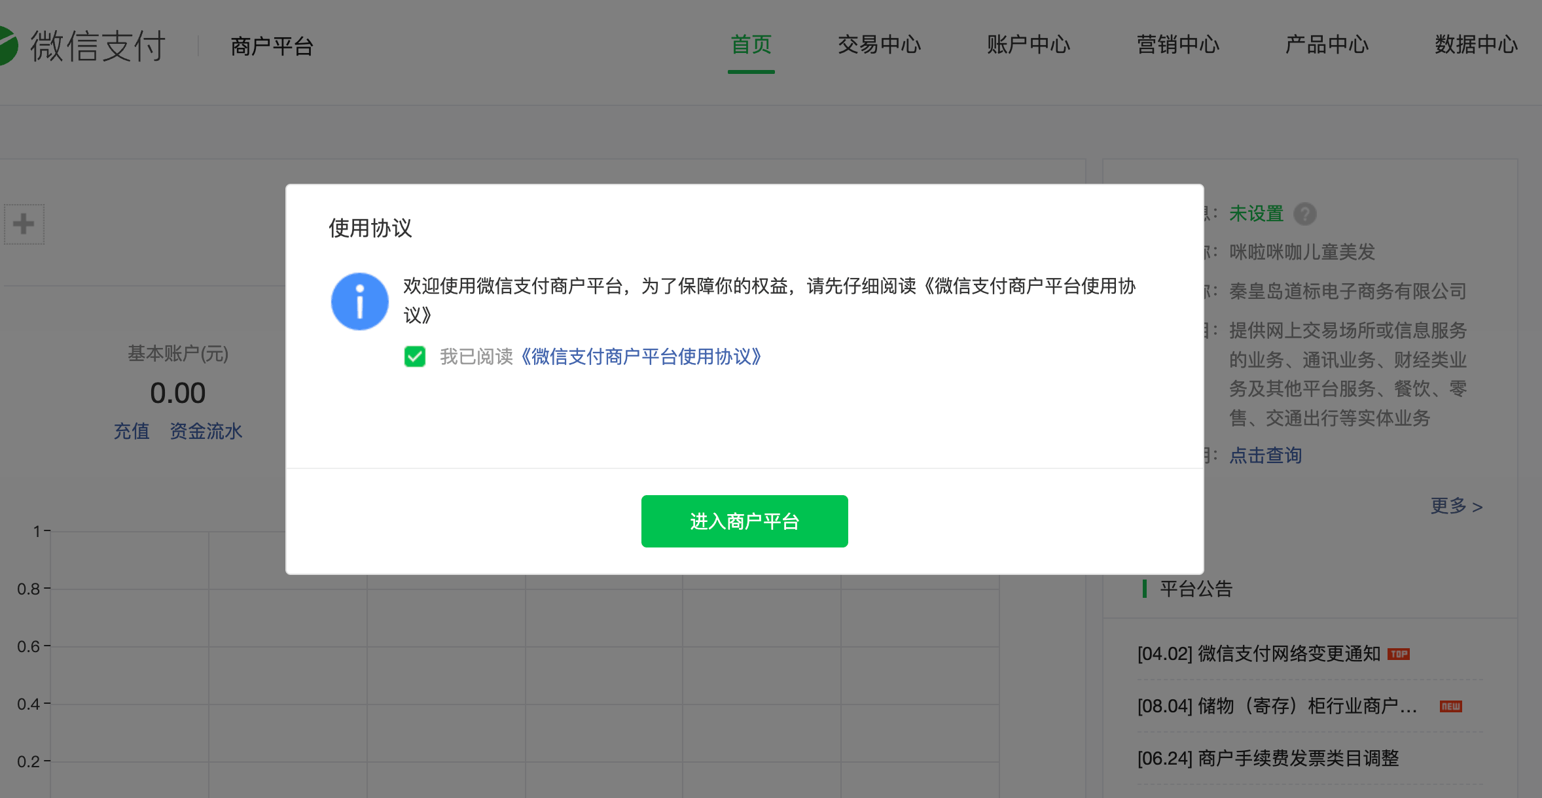
Task: Click the chart y-axis label 0.8
Action: click(x=29, y=589)
